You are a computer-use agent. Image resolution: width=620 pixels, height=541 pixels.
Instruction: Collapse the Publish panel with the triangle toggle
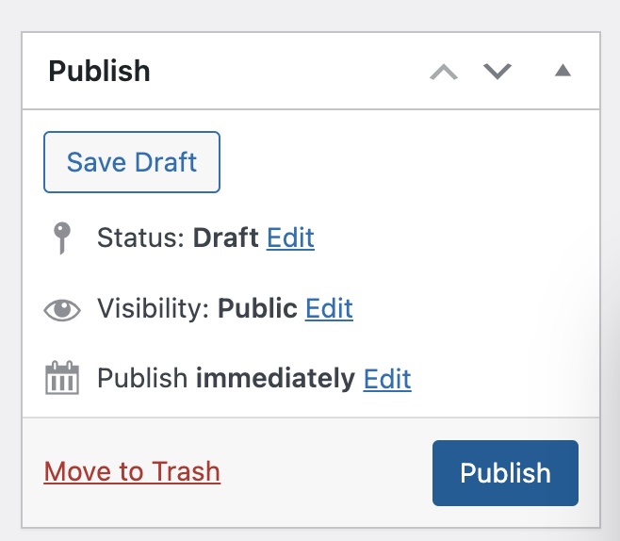(563, 71)
